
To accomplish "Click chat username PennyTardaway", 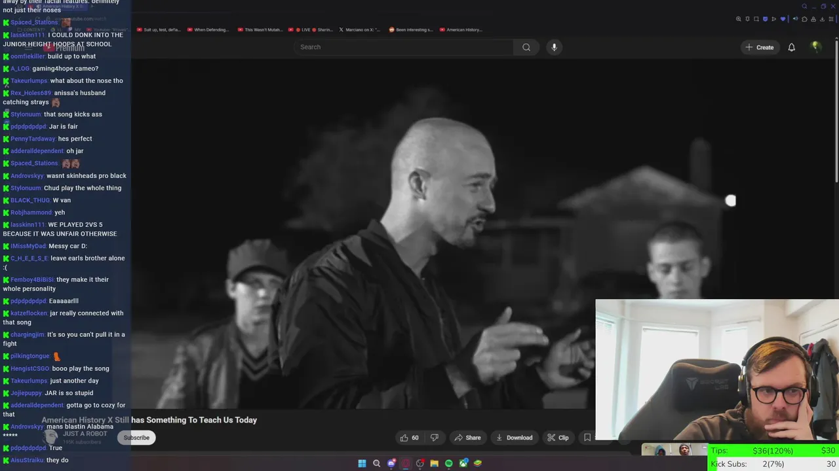I will pos(33,139).
